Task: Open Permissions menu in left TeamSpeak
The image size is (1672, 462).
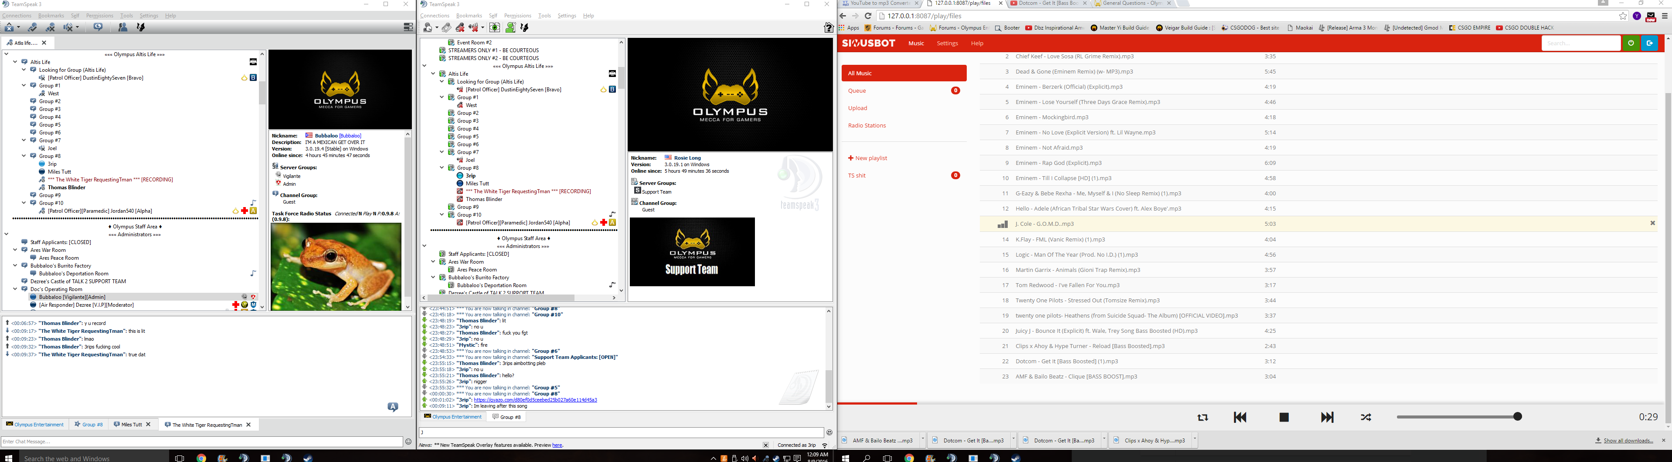Action: click(x=99, y=16)
